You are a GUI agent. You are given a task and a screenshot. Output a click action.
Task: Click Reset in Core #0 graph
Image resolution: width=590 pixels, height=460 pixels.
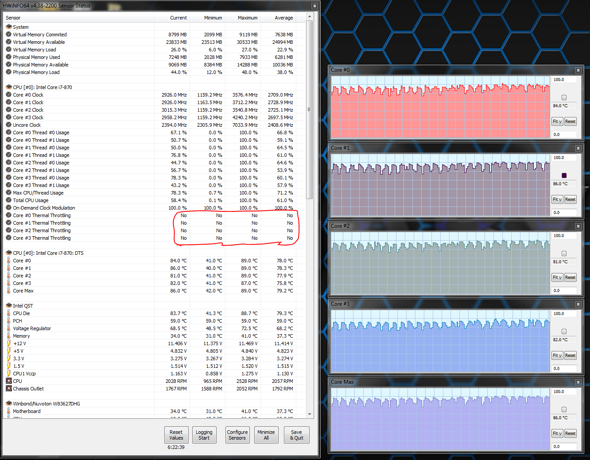tap(571, 121)
